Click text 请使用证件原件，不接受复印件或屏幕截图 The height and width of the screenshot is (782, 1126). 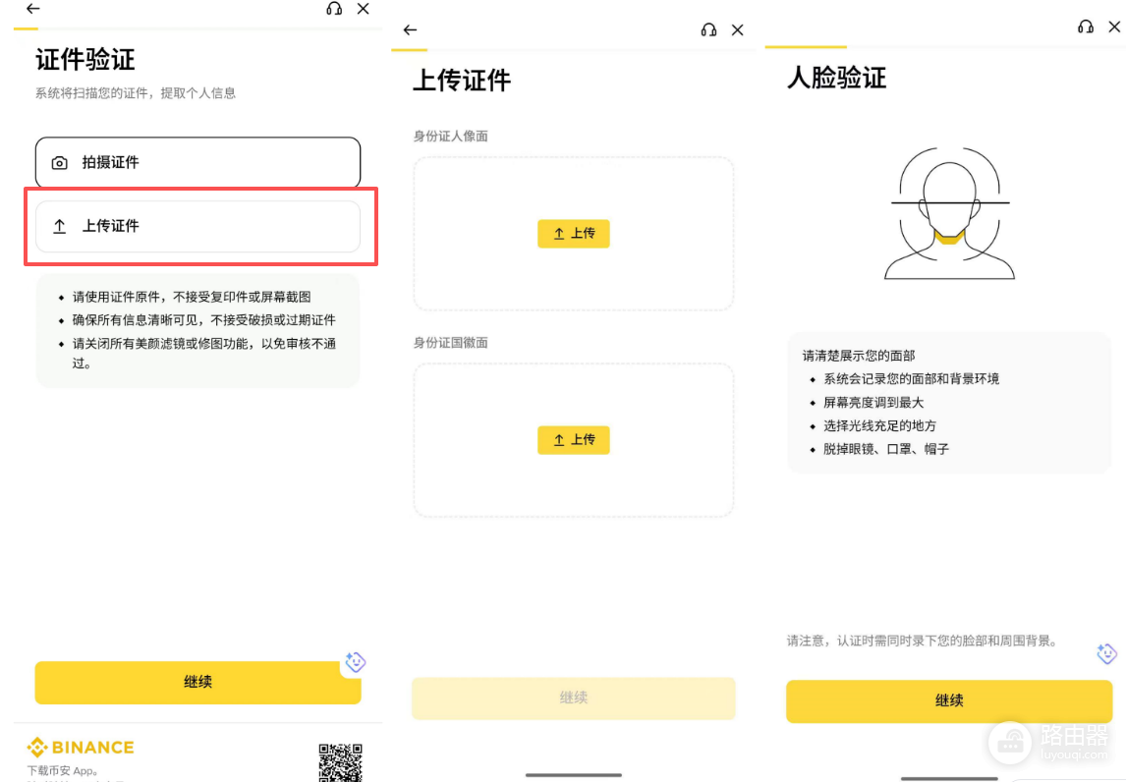[192, 298]
